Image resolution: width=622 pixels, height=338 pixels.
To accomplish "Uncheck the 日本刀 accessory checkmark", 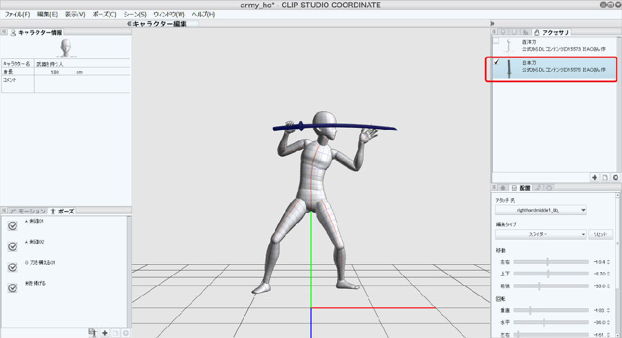I will click(497, 64).
